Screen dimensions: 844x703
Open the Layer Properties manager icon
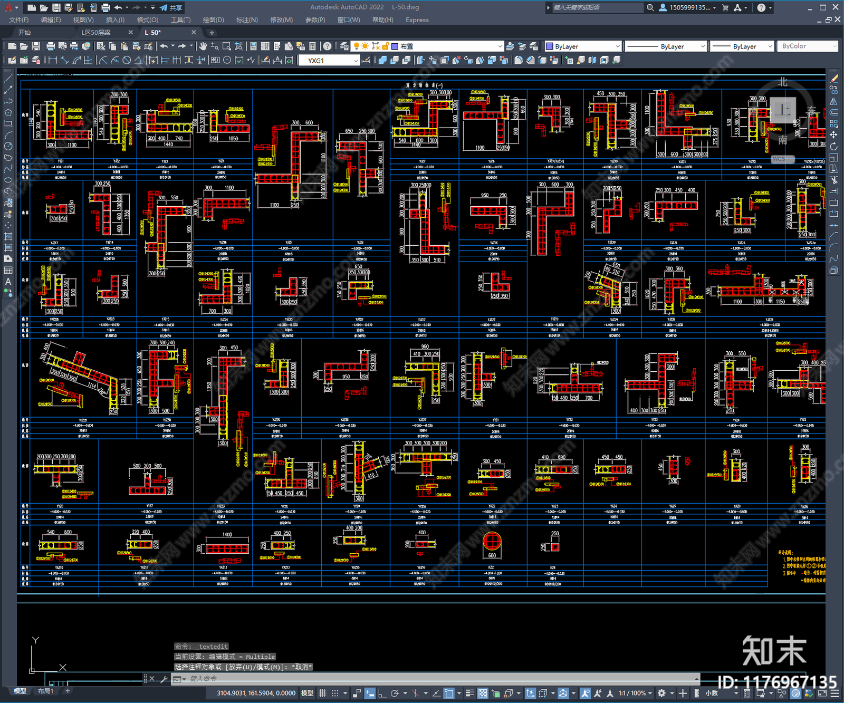coord(344,46)
